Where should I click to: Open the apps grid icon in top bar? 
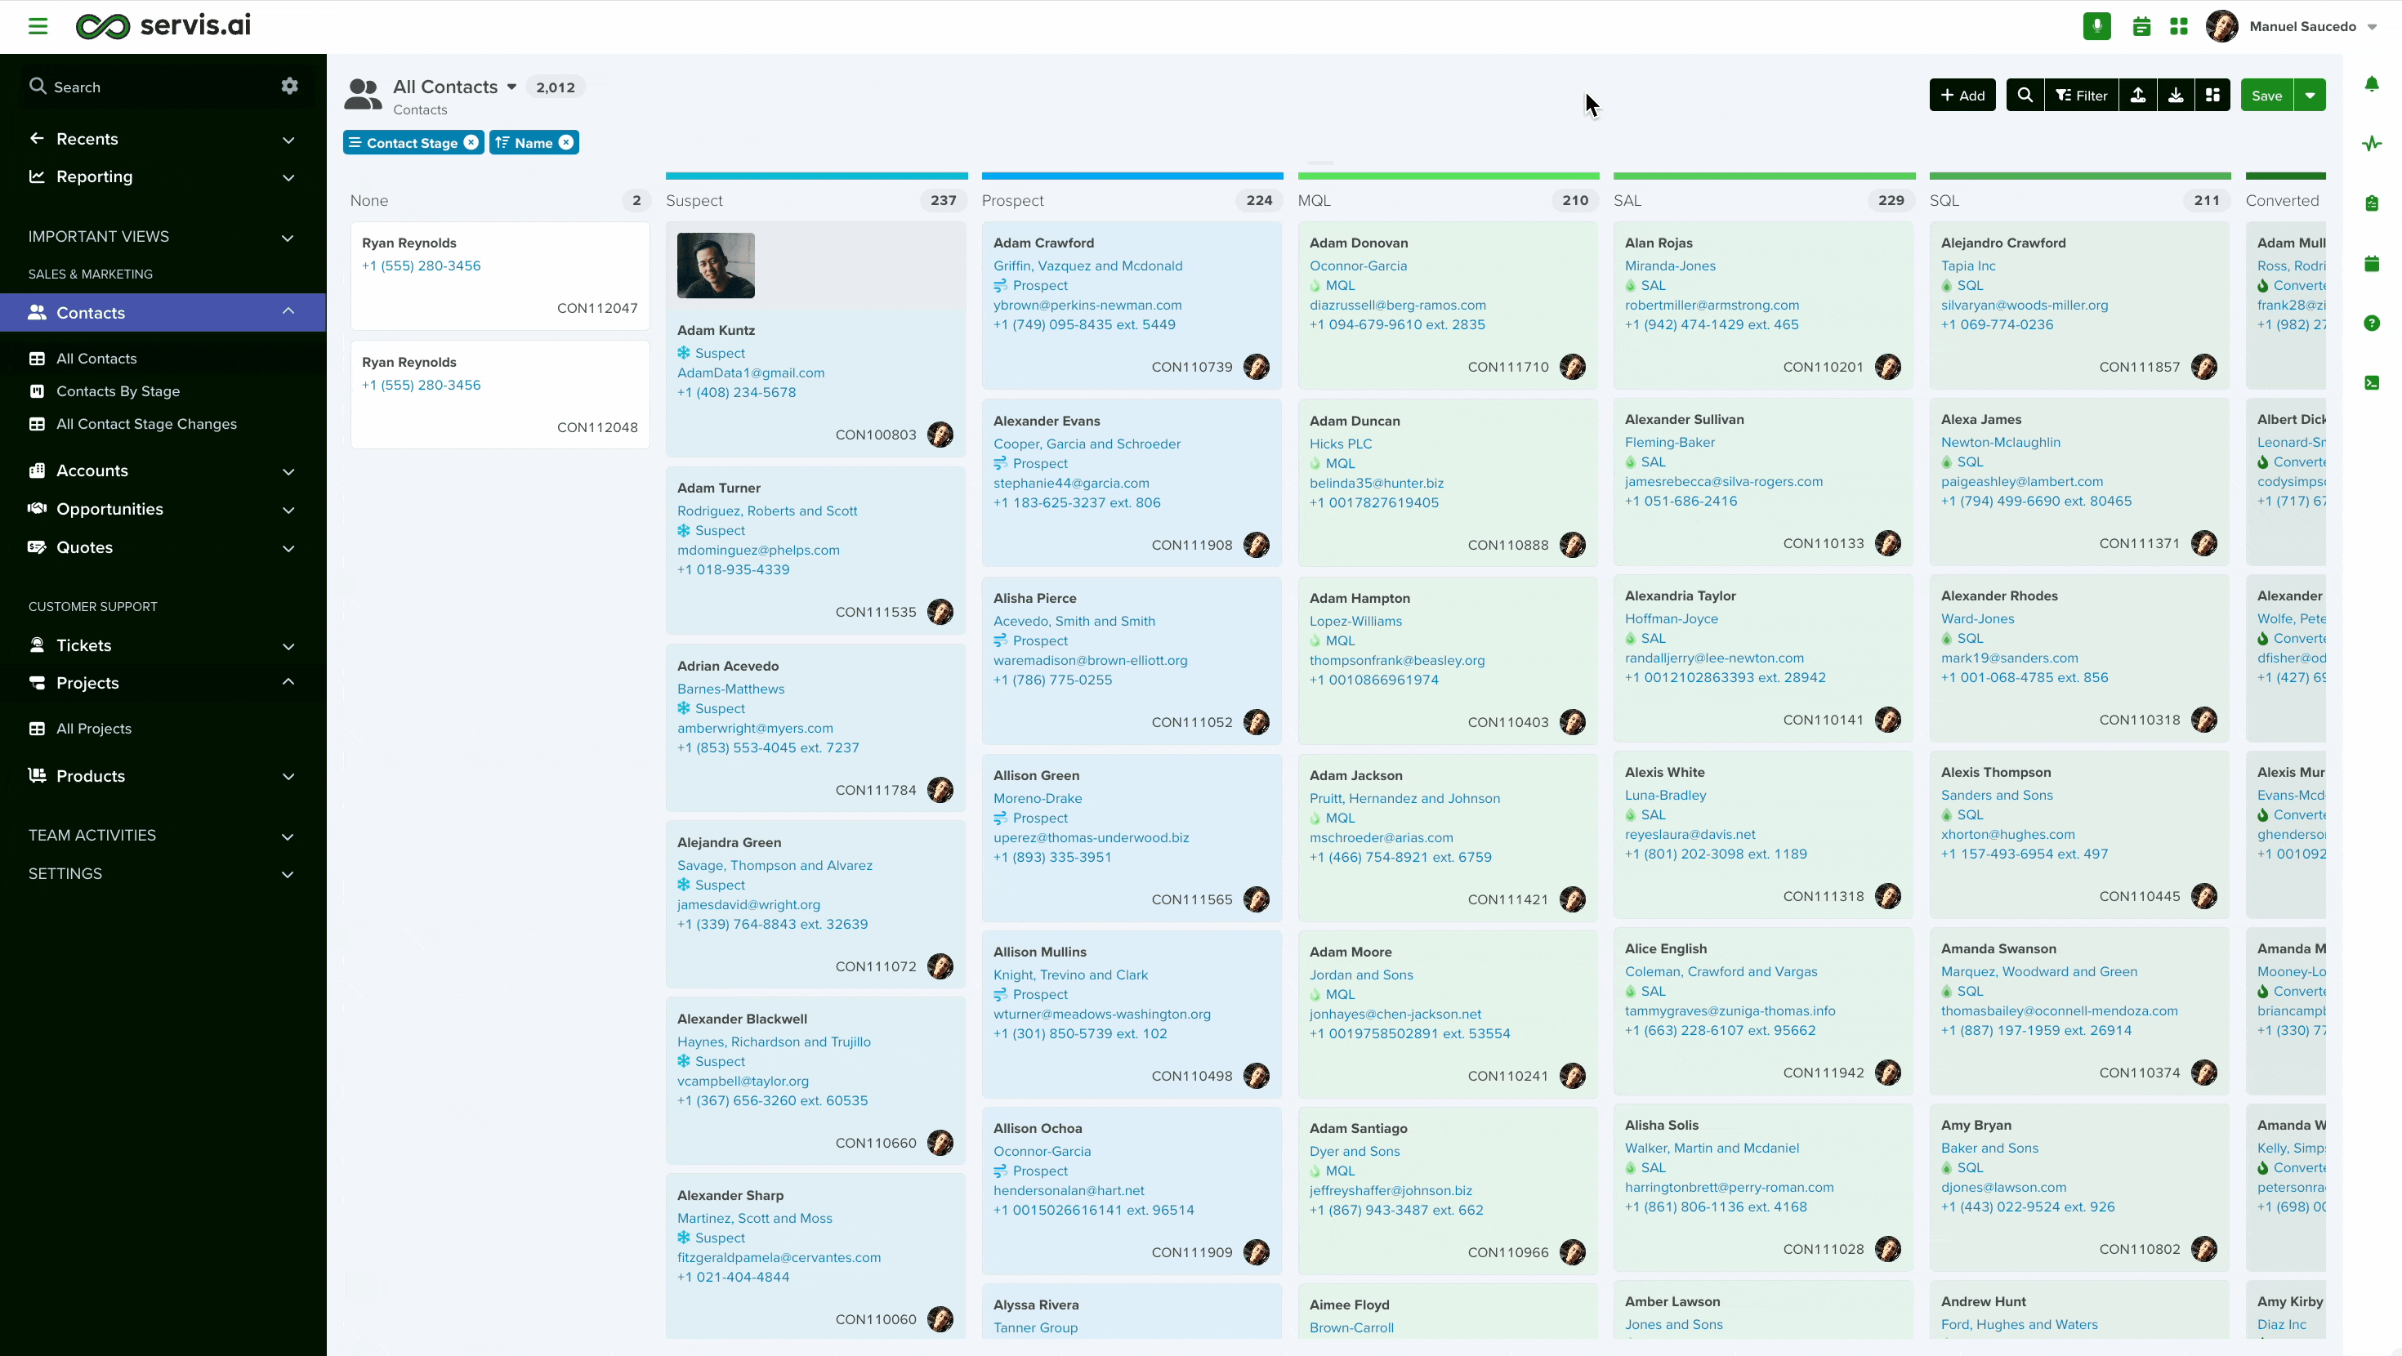click(x=2179, y=27)
